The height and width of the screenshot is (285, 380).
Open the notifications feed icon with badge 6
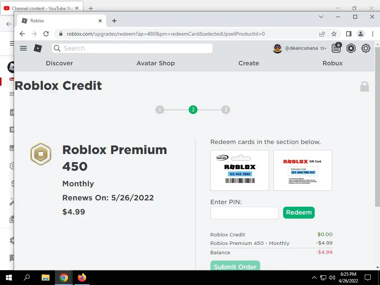pyautogui.click(x=336, y=48)
